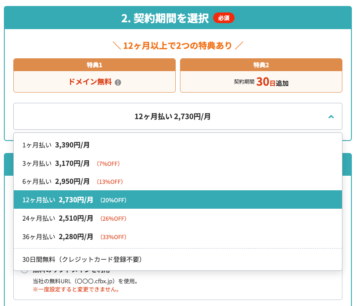Click the text 12ヶ月以上で2つの特典あり
Viewport: 357px width, 306px height.
click(x=177, y=46)
